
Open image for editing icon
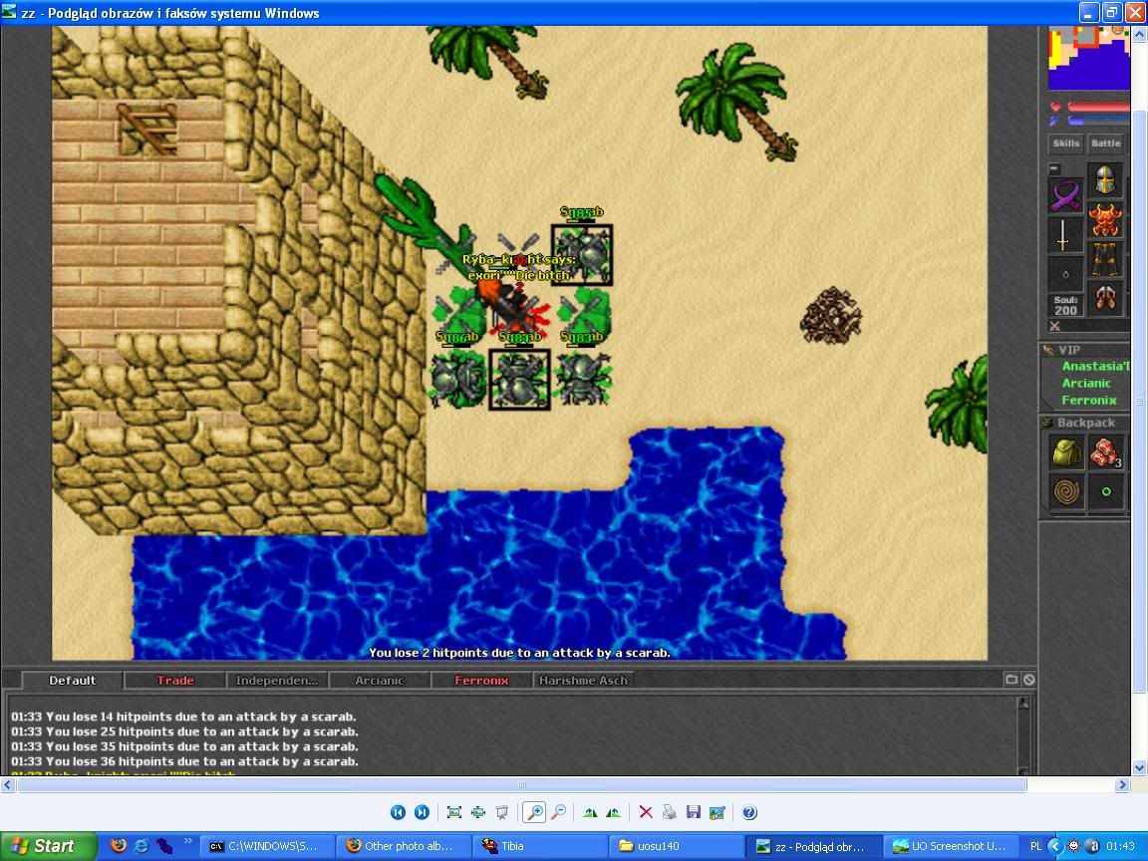pyautogui.click(x=717, y=812)
